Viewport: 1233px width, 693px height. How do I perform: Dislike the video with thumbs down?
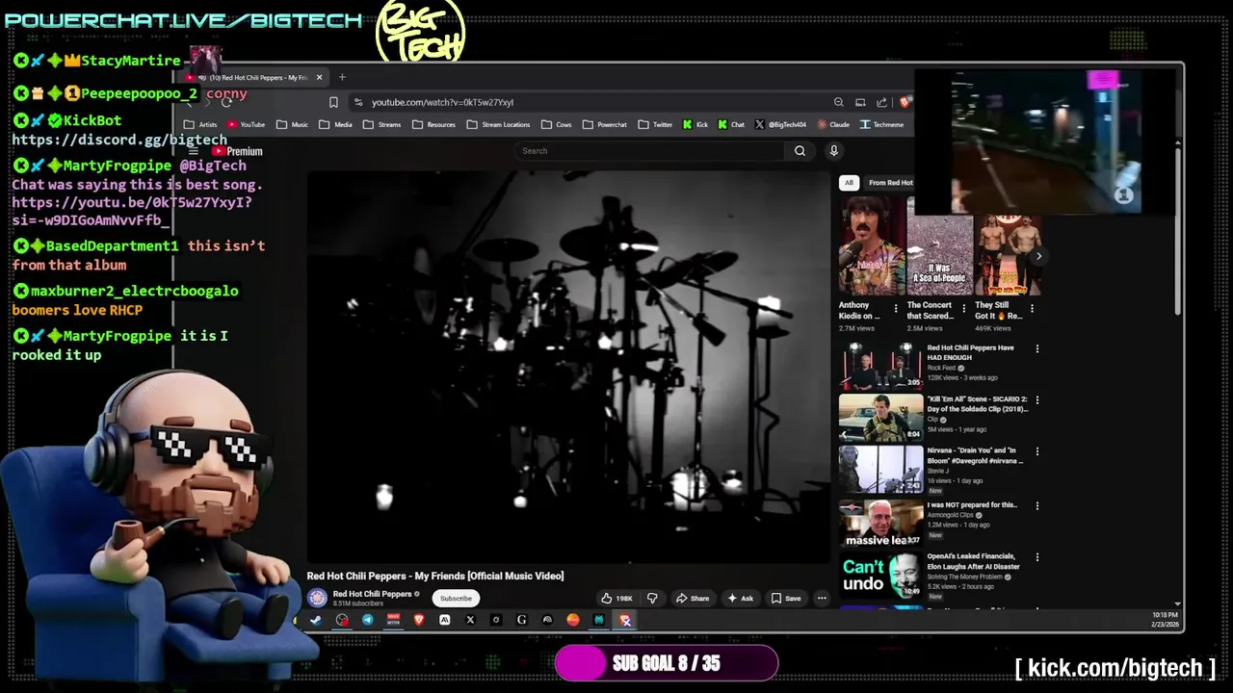click(x=652, y=599)
